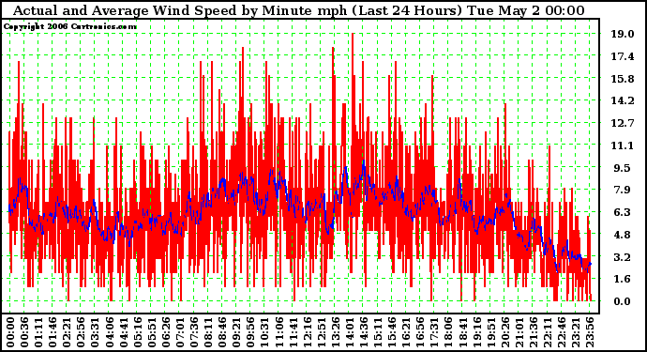
Task: Click the 17.4 y-axis label
Action: click(623, 56)
